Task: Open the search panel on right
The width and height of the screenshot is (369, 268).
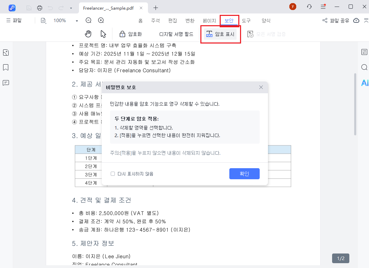Action: point(364,67)
